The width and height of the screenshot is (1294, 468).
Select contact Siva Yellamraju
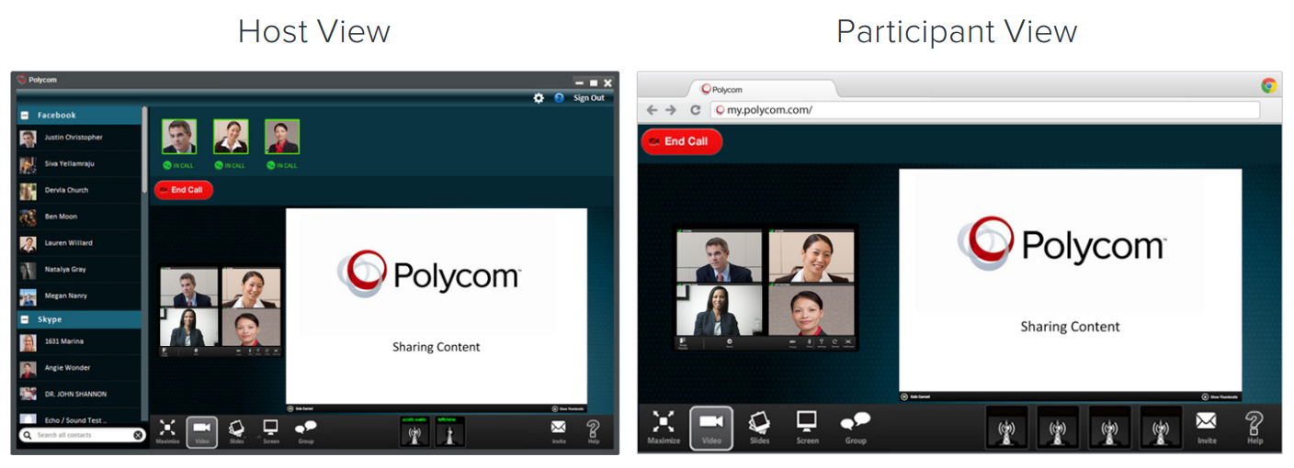click(79, 163)
